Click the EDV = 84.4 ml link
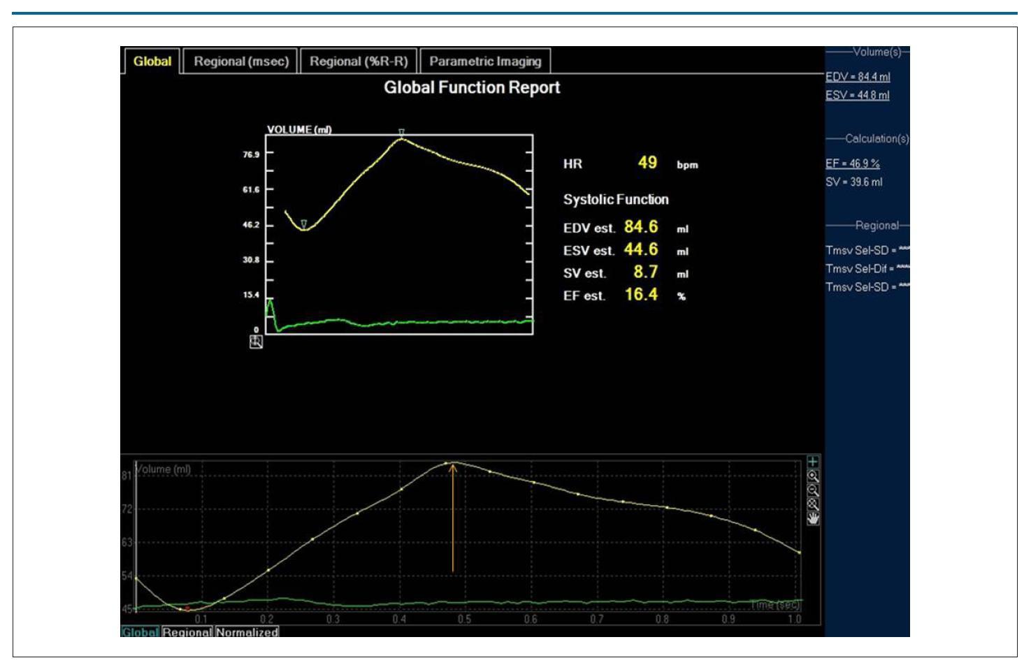 858,77
